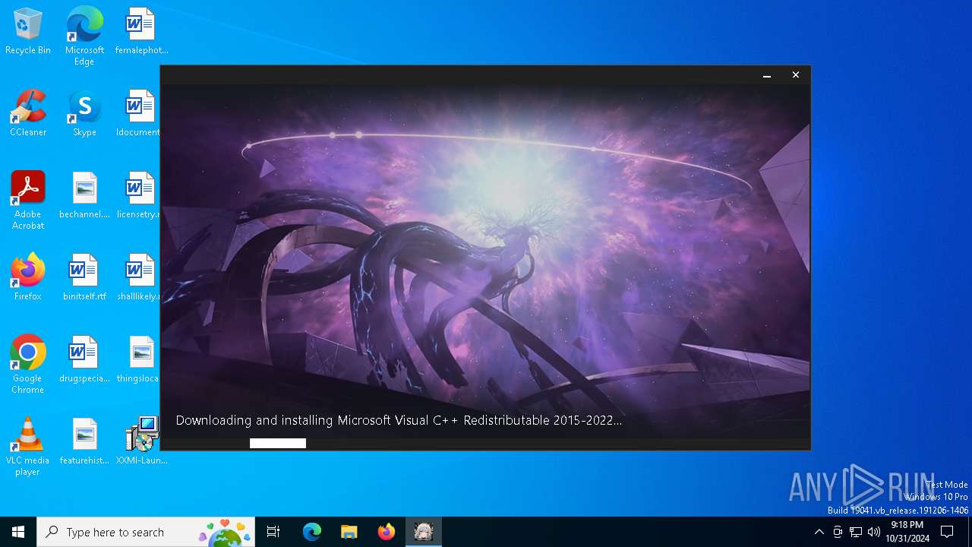Screen dimensions: 972x547
Task: Open the Adobe Acrobat shortcut
Action: pyautogui.click(x=28, y=201)
